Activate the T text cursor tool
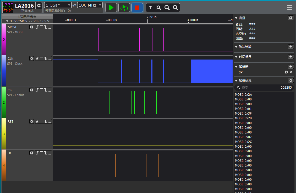 [x=150, y=8]
